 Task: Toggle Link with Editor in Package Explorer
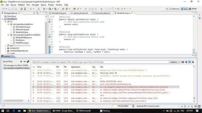37,13
